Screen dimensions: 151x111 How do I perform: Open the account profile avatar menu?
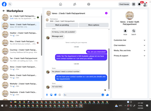tap(145, 4)
